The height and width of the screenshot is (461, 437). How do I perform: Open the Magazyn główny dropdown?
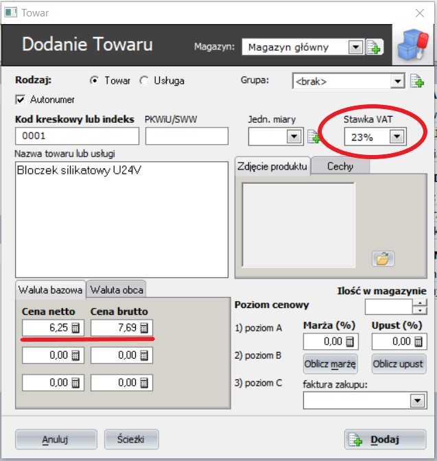pyautogui.click(x=355, y=47)
